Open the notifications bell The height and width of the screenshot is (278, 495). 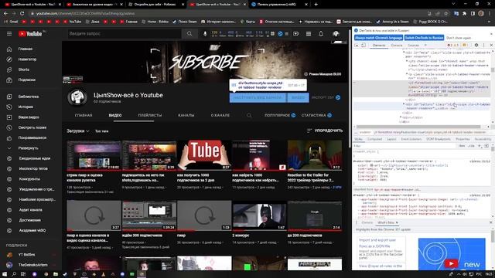[321, 34]
